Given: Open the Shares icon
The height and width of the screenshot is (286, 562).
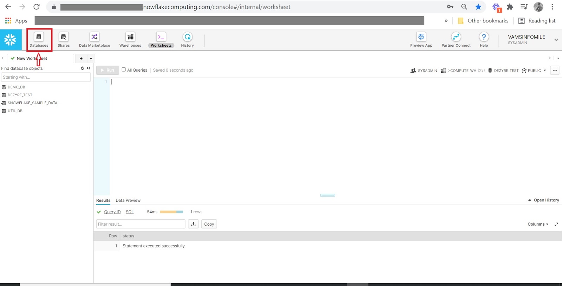Looking at the screenshot, I should pos(64,37).
